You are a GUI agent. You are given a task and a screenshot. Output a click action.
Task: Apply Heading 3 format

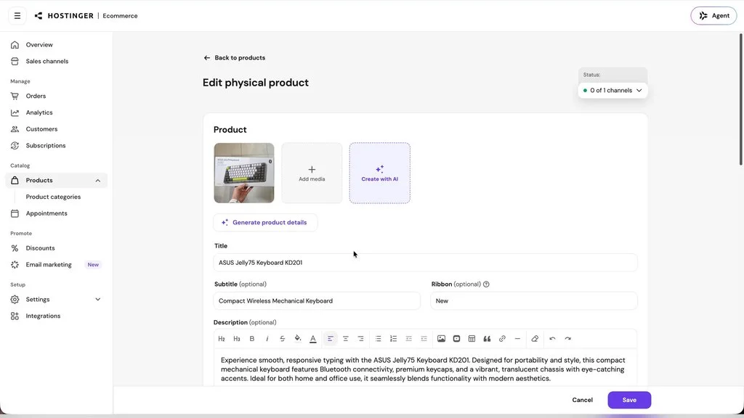[x=237, y=339]
